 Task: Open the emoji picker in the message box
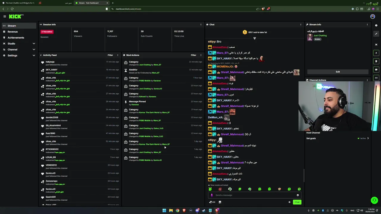point(298,195)
